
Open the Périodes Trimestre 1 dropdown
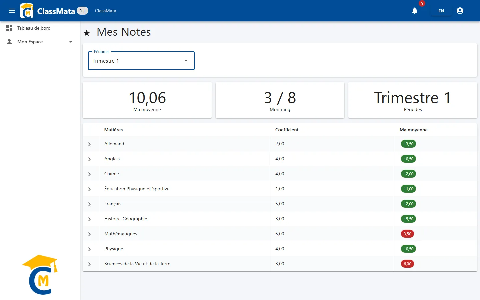click(x=141, y=61)
